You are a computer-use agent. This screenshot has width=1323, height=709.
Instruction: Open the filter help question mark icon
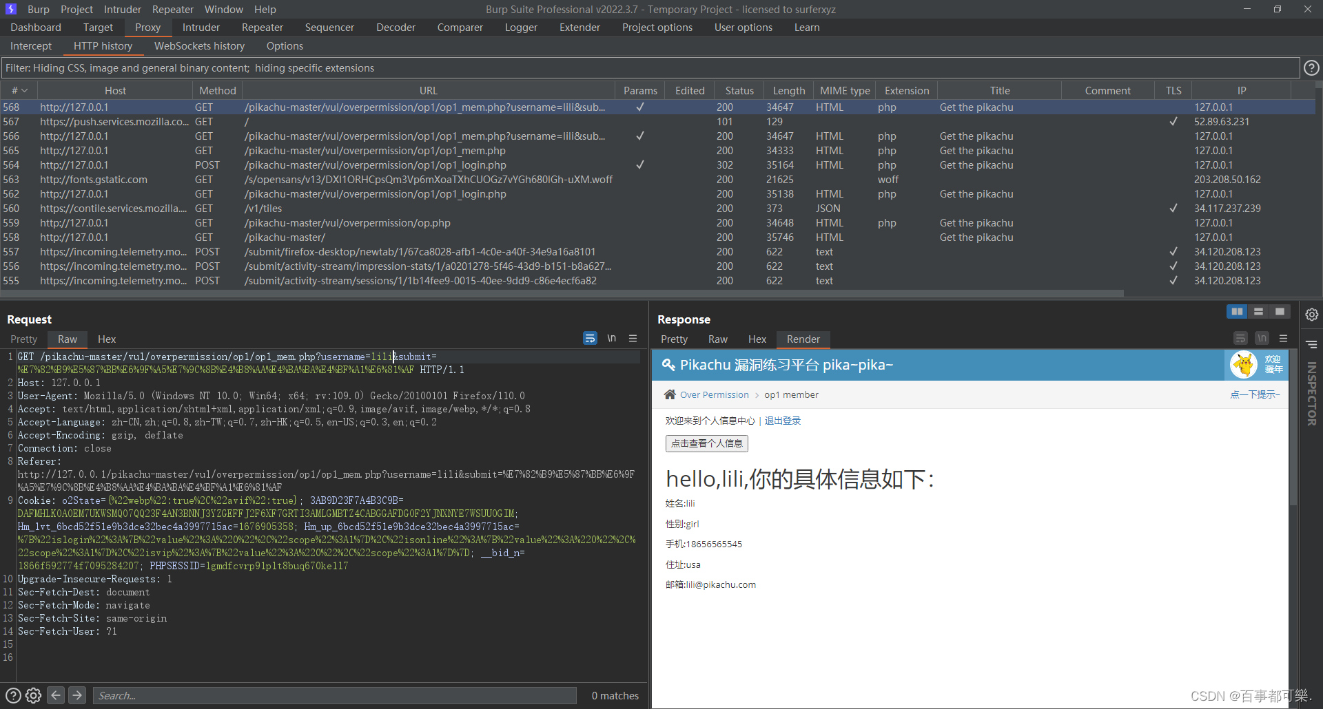(1311, 67)
